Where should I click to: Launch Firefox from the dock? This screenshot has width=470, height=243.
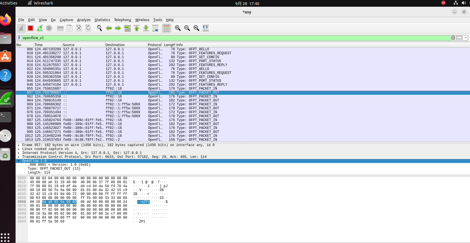click(x=5, y=20)
